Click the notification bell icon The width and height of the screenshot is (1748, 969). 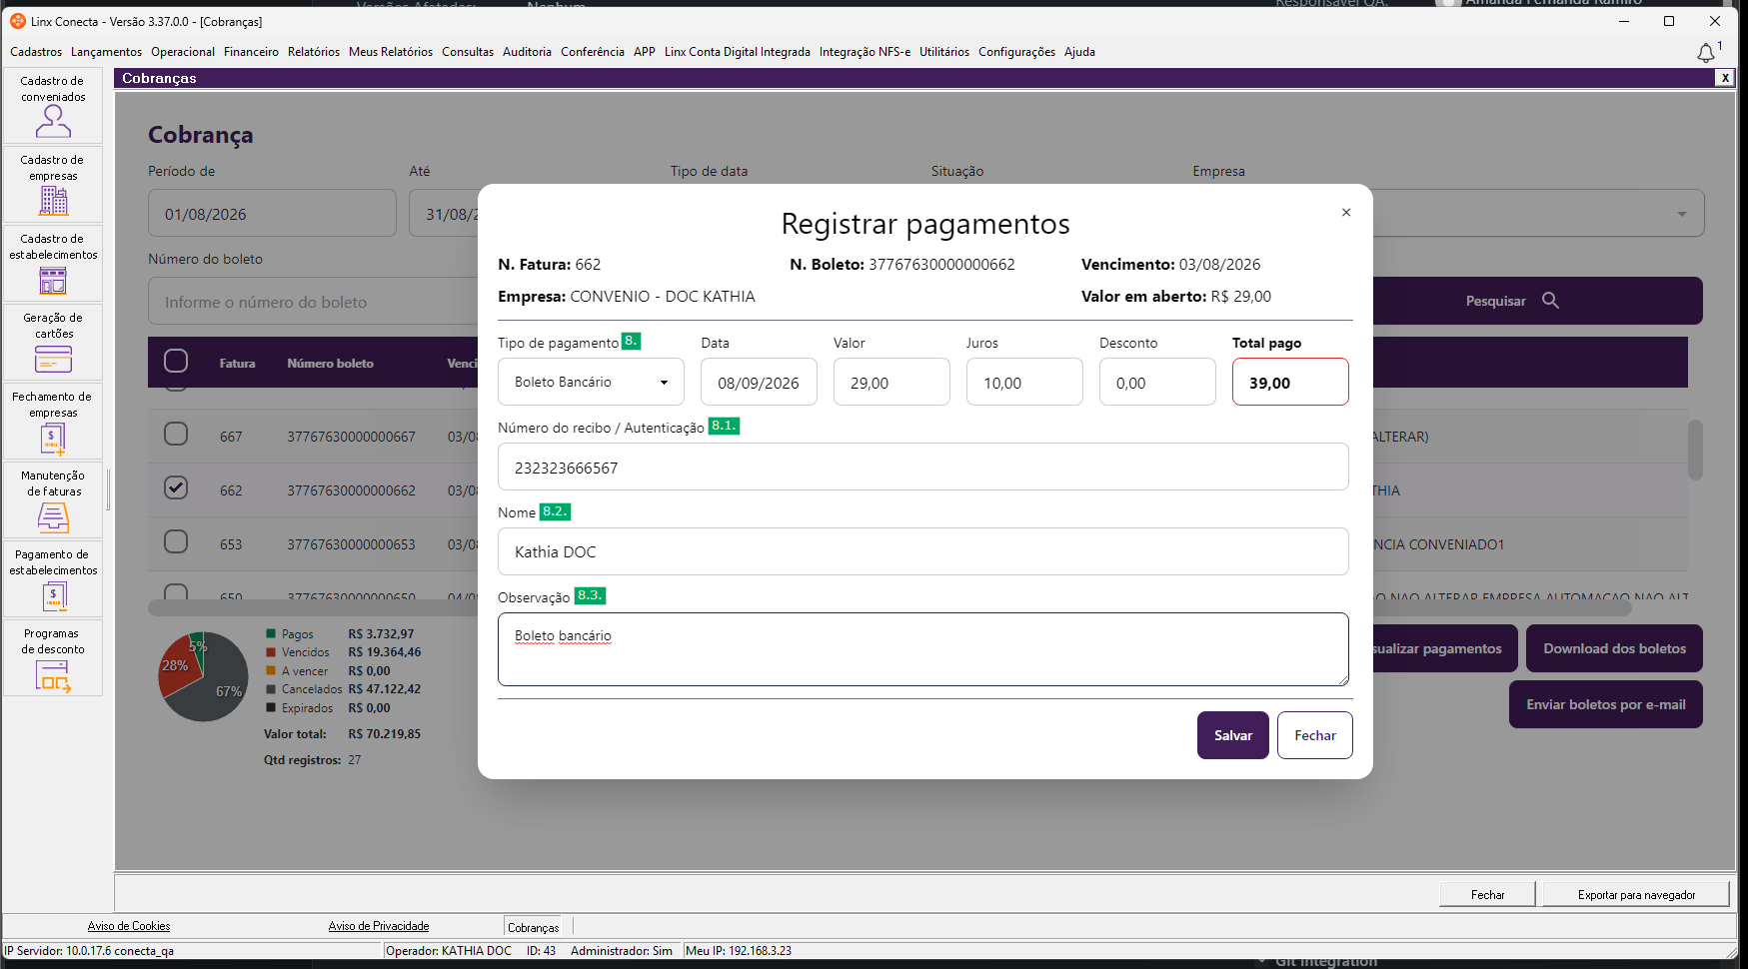point(1706,53)
